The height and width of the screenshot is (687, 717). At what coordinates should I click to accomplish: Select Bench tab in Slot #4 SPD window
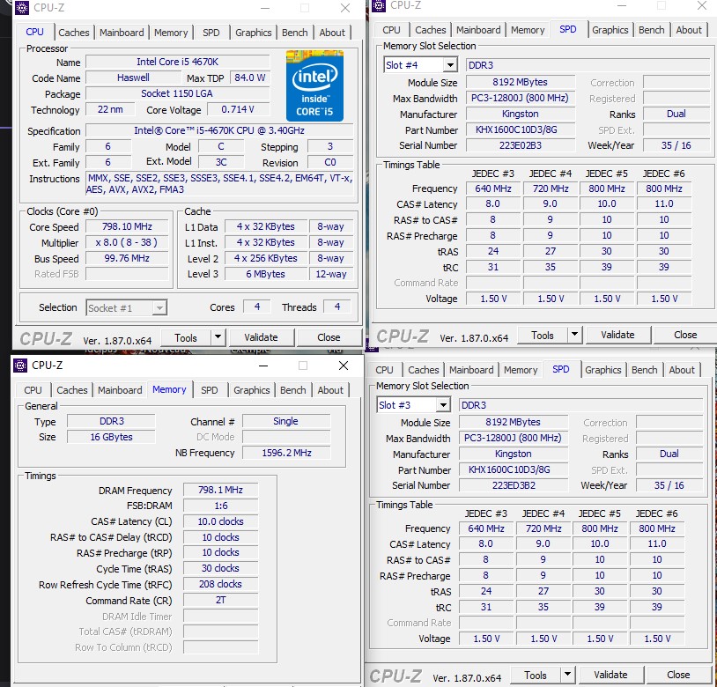652,30
